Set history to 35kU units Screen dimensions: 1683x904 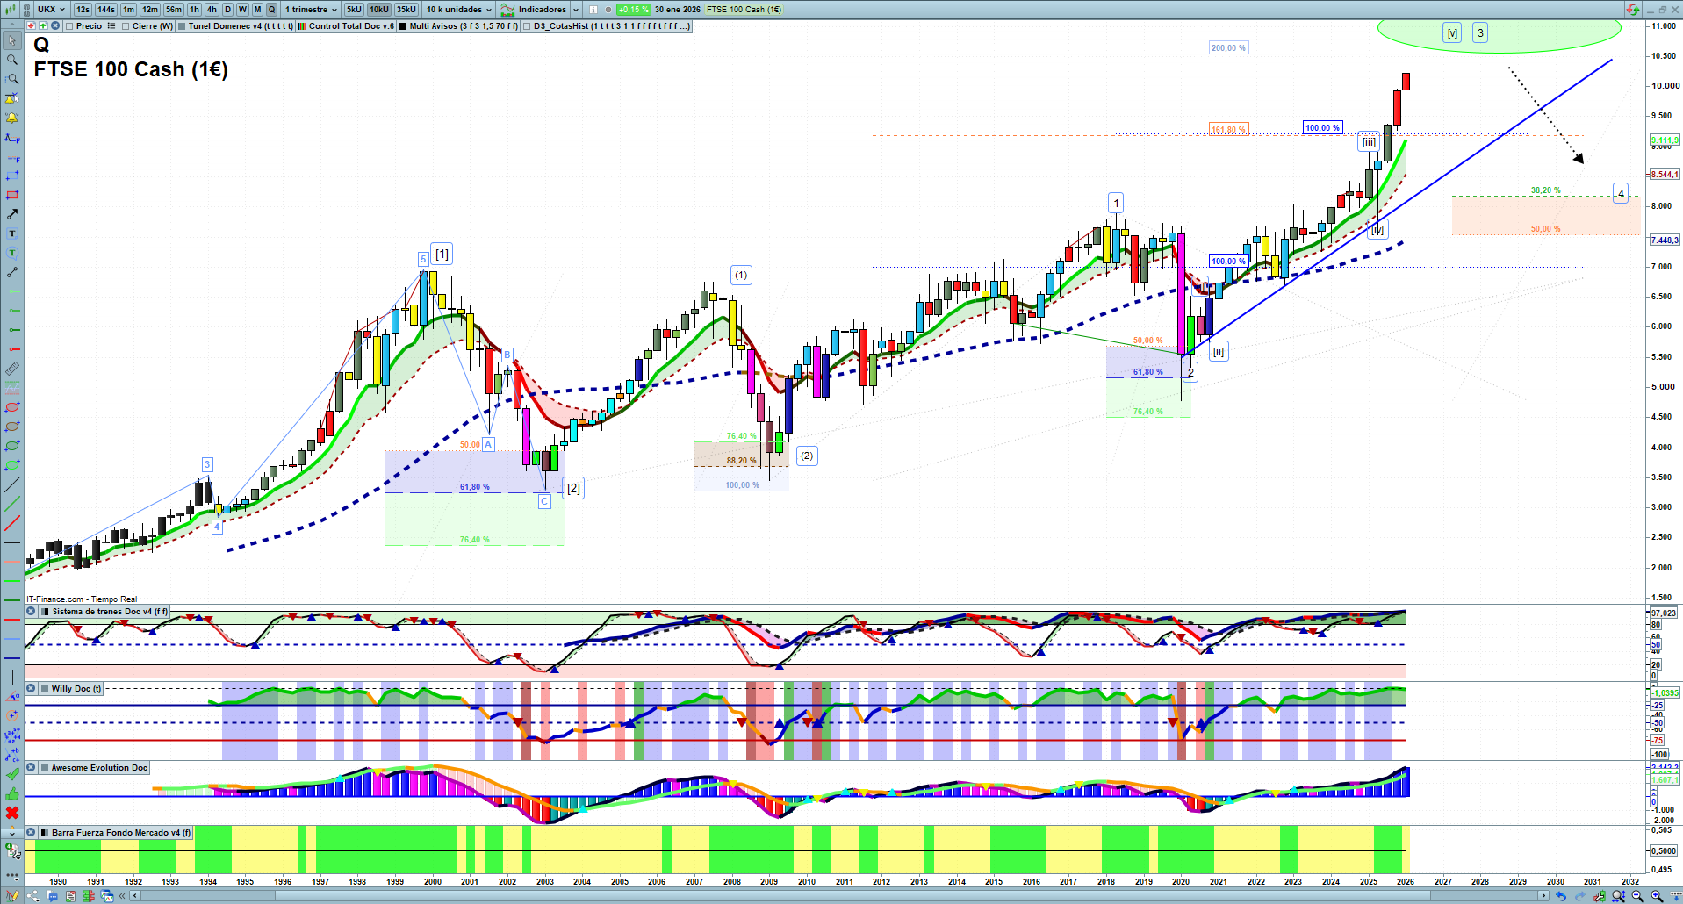406,10
